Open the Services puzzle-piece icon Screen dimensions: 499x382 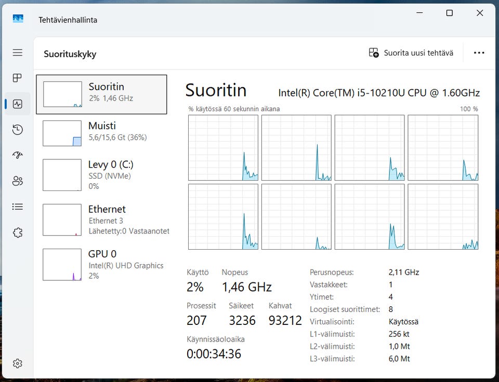(18, 232)
